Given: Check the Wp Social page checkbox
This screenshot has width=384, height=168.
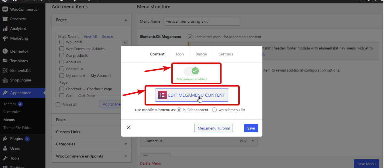Looking at the screenshot, I should (62, 42).
